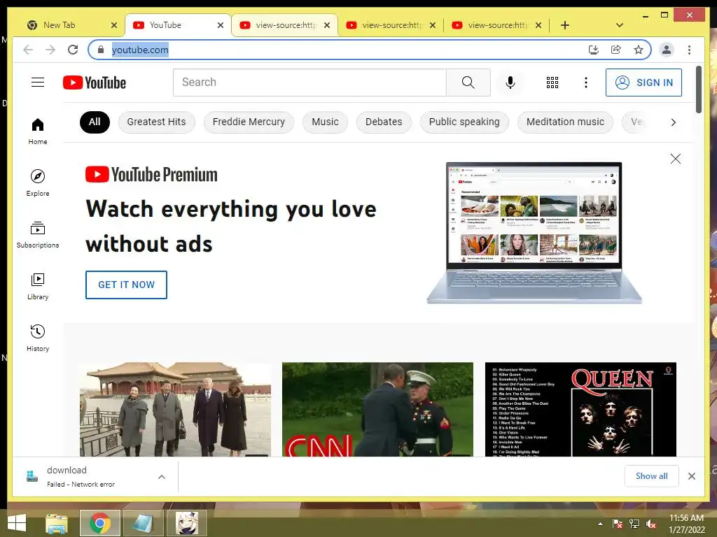Reload the page in Chrome
The height and width of the screenshot is (537, 717).
(x=73, y=50)
